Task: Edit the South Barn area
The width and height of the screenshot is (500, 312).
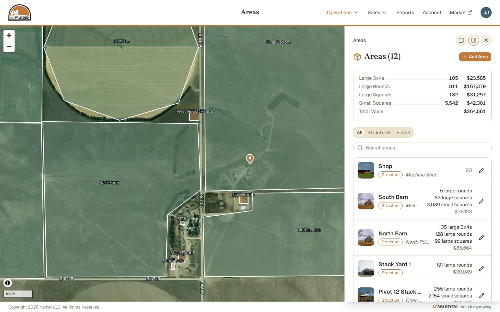Action: tap(482, 201)
